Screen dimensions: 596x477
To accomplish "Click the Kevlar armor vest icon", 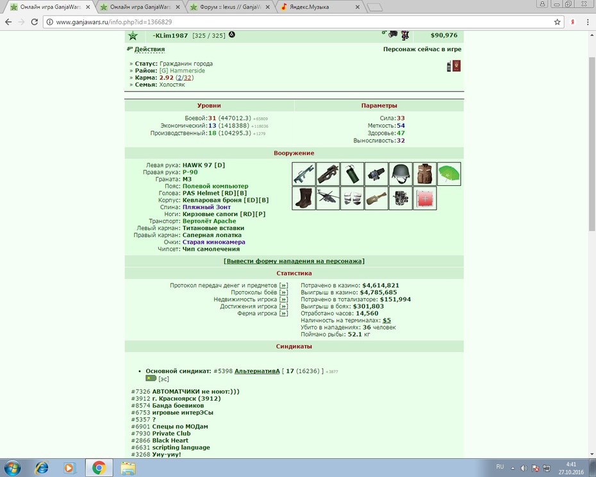I will coord(425,174).
